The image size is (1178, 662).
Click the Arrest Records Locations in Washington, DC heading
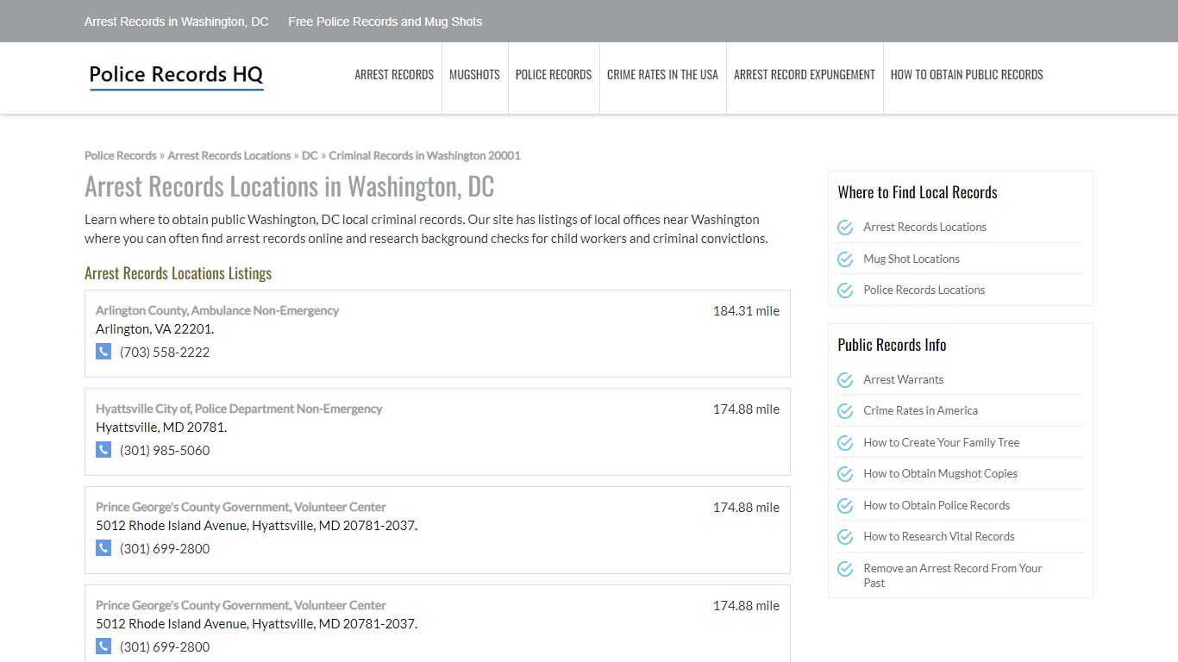(x=290, y=187)
